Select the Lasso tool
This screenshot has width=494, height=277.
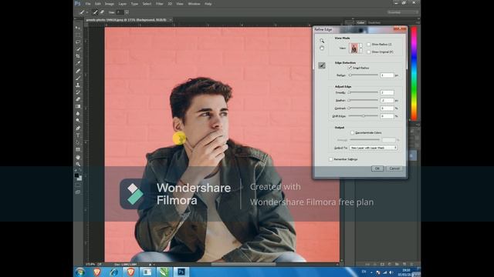(78, 42)
